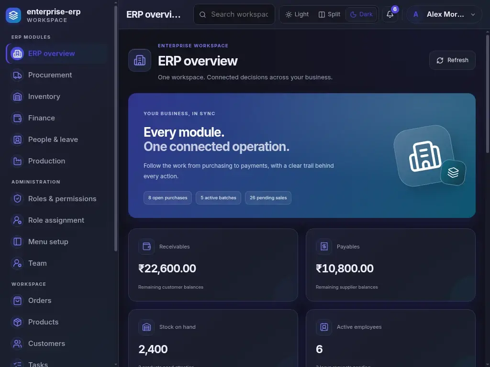Open the Inventory module
This screenshot has width=490, height=367.
point(57,97)
